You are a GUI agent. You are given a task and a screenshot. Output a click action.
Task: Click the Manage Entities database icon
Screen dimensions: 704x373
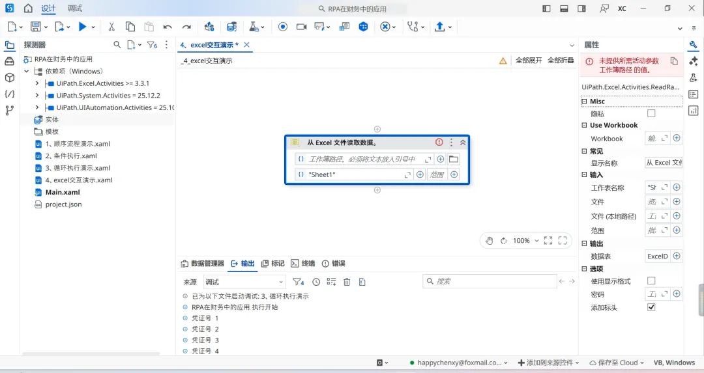(231, 27)
